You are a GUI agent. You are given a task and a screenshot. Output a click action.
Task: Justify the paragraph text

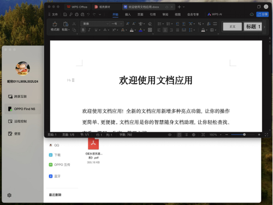(177, 30)
